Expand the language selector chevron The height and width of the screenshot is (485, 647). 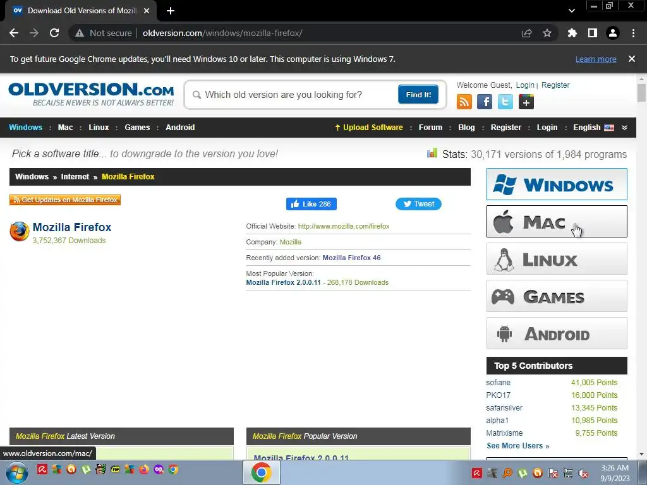pyautogui.click(x=624, y=128)
